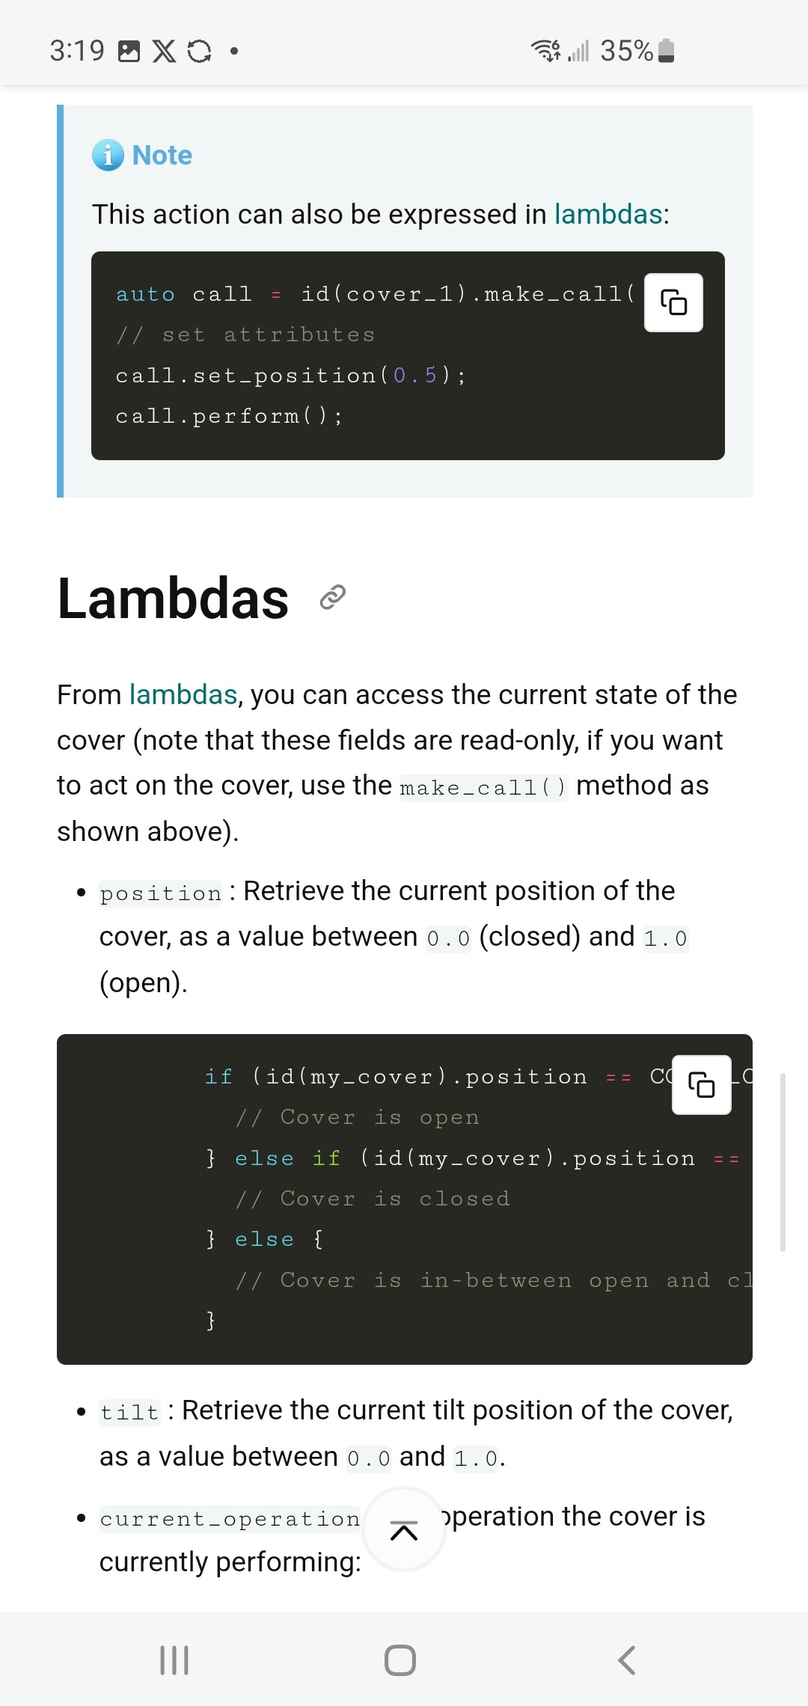Screen dimensions: 808x1706
Task: Follow the lambdas link under Lambdas heading
Action: click(183, 695)
